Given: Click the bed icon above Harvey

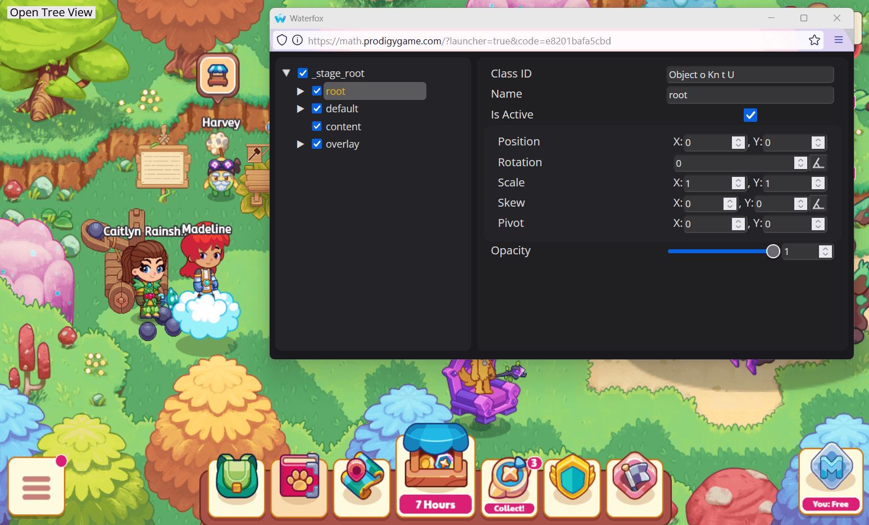Looking at the screenshot, I should (x=218, y=76).
